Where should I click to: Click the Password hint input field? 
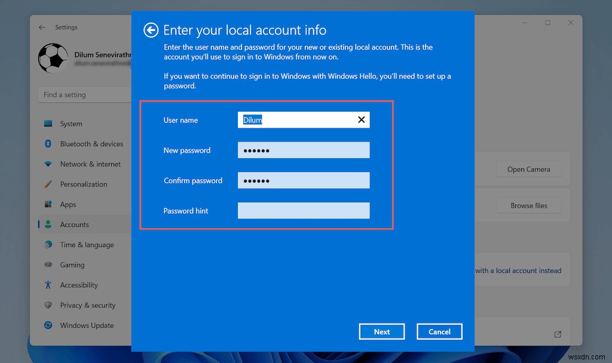[303, 210]
